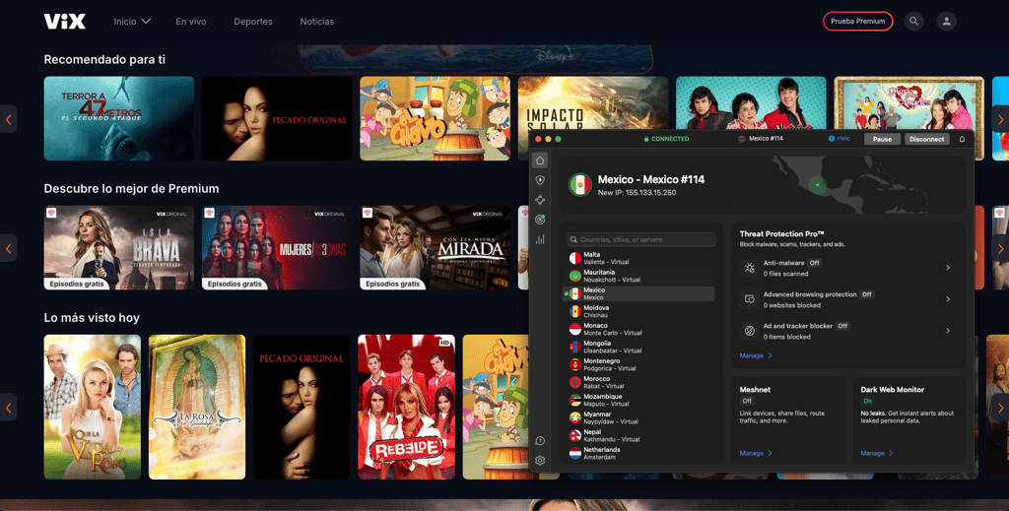1009x511 pixels.
Task: Open the Noticias menu item
Action: click(x=316, y=22)
